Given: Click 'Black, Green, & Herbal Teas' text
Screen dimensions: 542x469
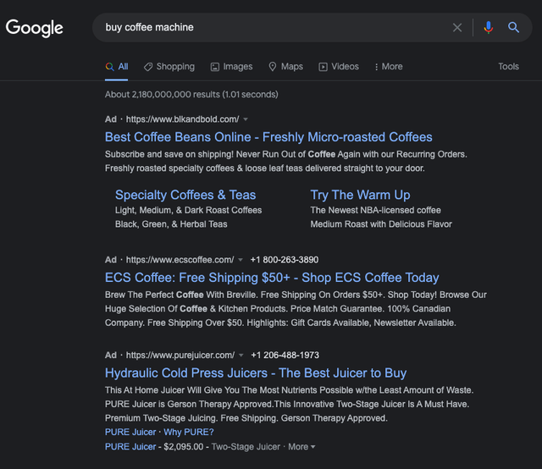Looking at the screenshot, I should pos(171,224).
